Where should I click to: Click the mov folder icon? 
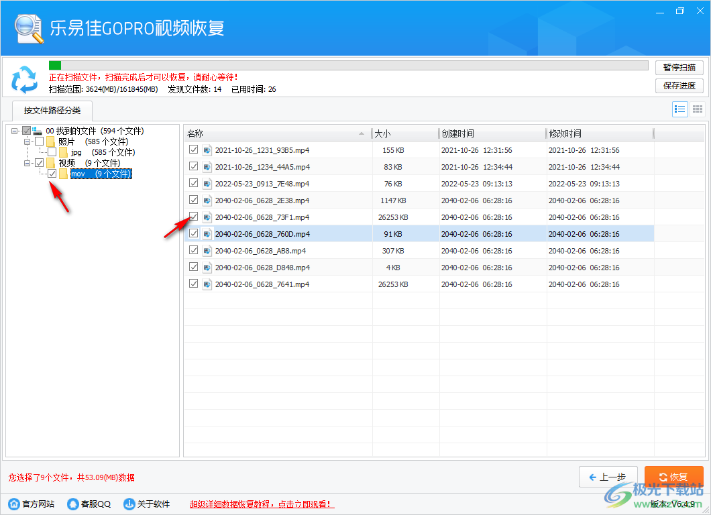pos(63,174)
